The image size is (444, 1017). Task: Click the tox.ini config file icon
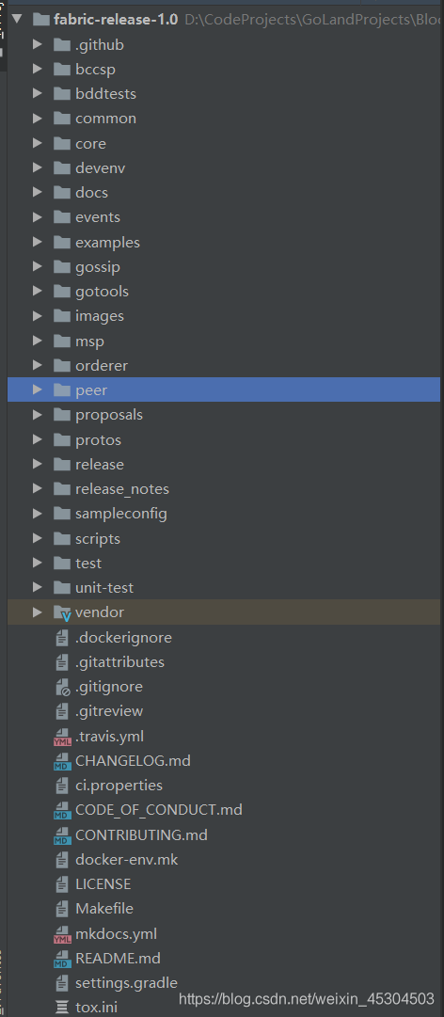pyautogui.click(x=62, y=1008)
